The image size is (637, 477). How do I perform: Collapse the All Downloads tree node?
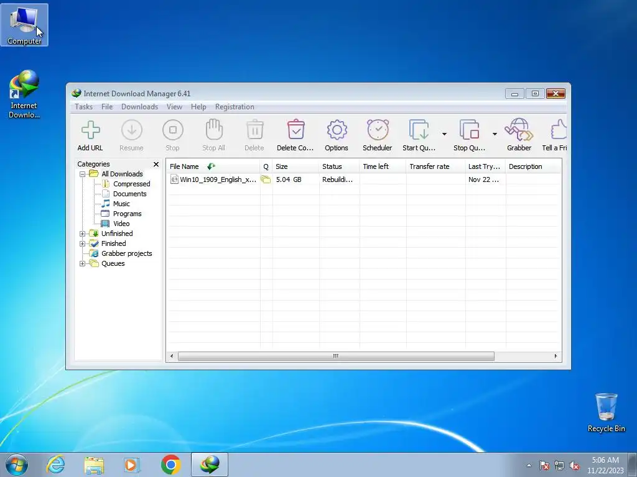pyautogui.click(x=83, y=174)
